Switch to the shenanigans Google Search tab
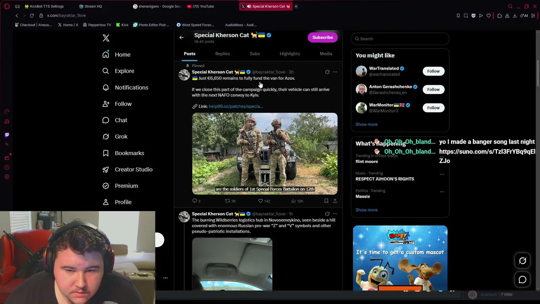The width and height of the screenshot is (540, 304). [x=157, y=6]
